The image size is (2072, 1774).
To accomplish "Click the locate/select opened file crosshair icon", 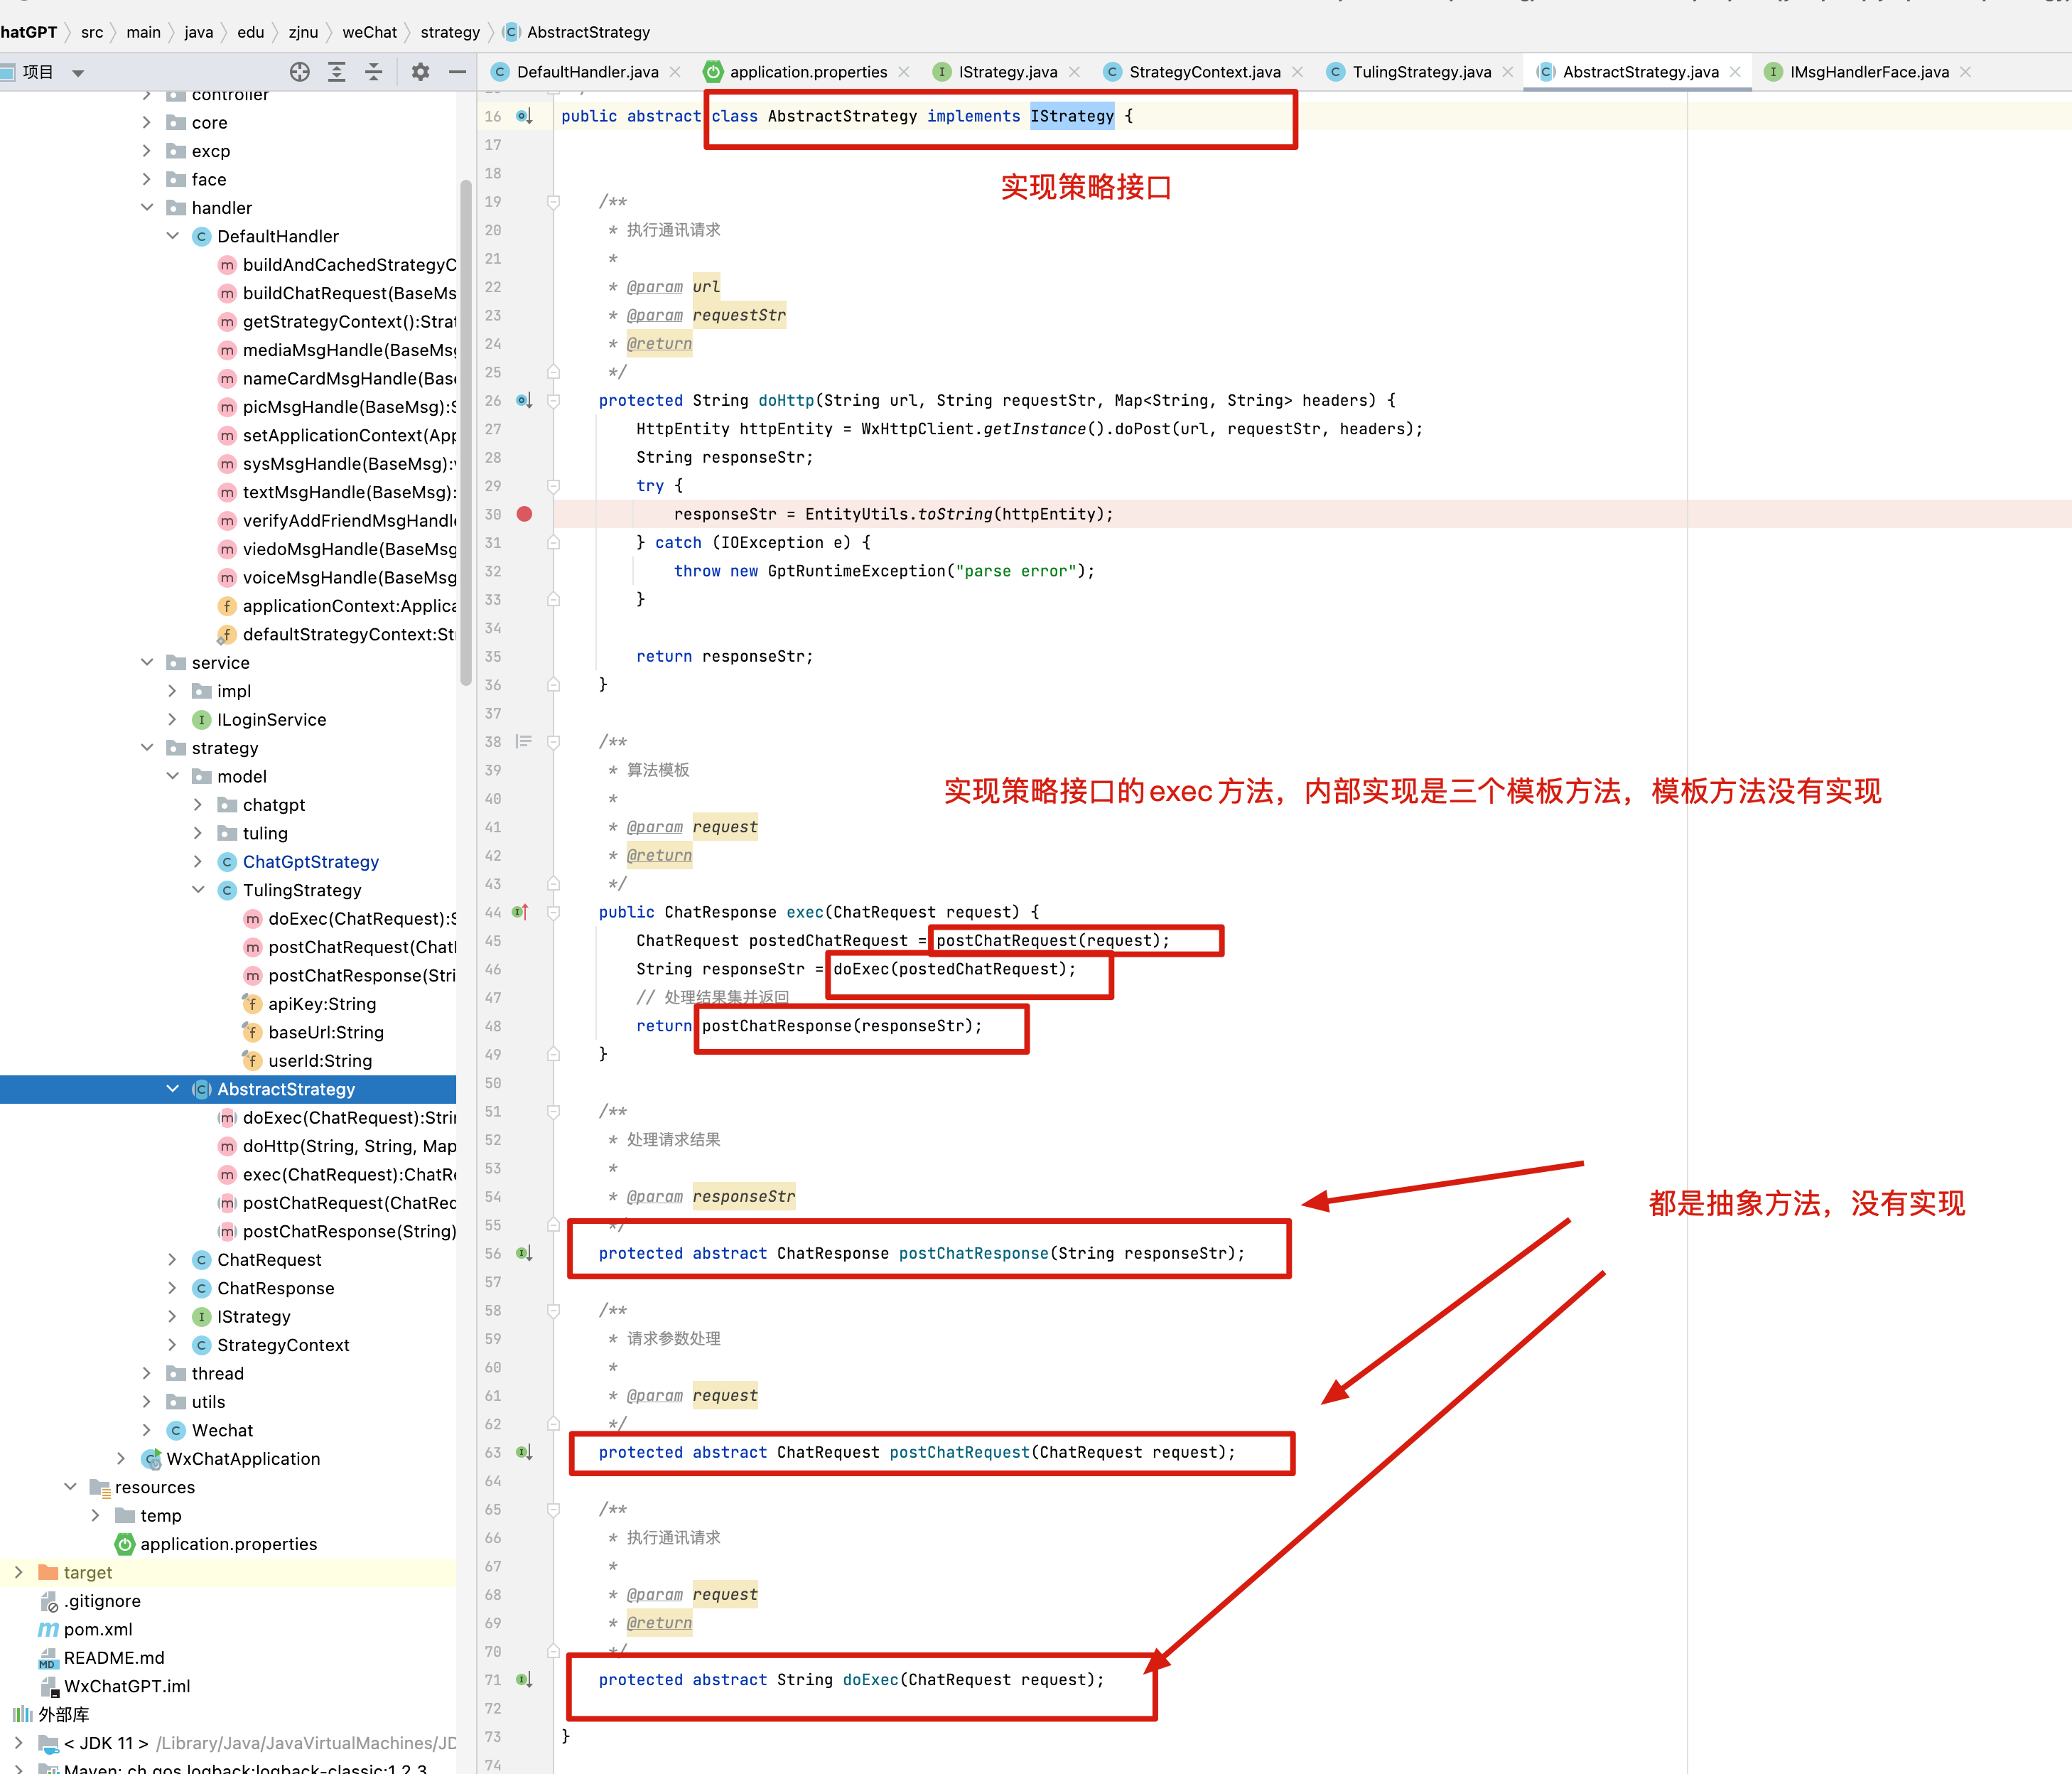I will (x=299, y=72).
